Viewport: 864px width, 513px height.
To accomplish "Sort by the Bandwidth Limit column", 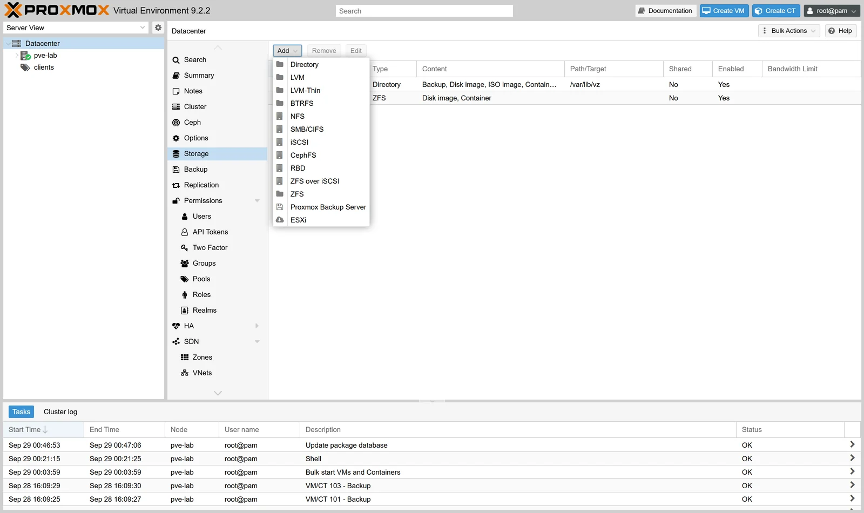I will (x=811, y=69).
